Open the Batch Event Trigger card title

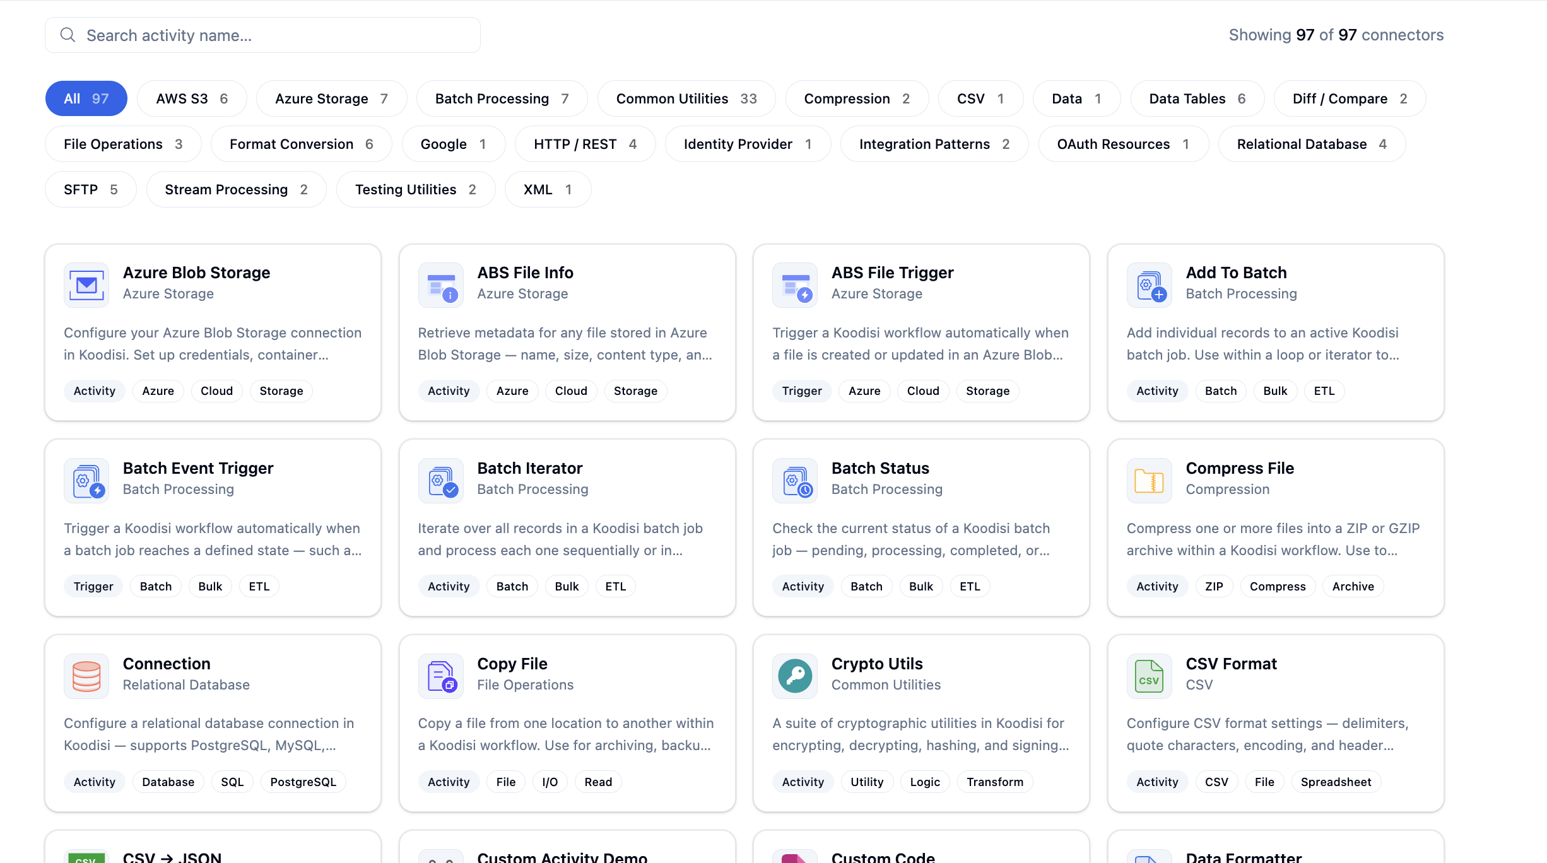[x=197, y=468]
